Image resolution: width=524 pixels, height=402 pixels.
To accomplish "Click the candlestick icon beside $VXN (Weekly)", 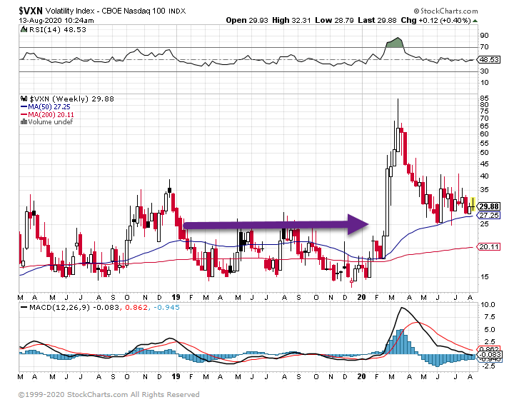I will pos(24,99).
